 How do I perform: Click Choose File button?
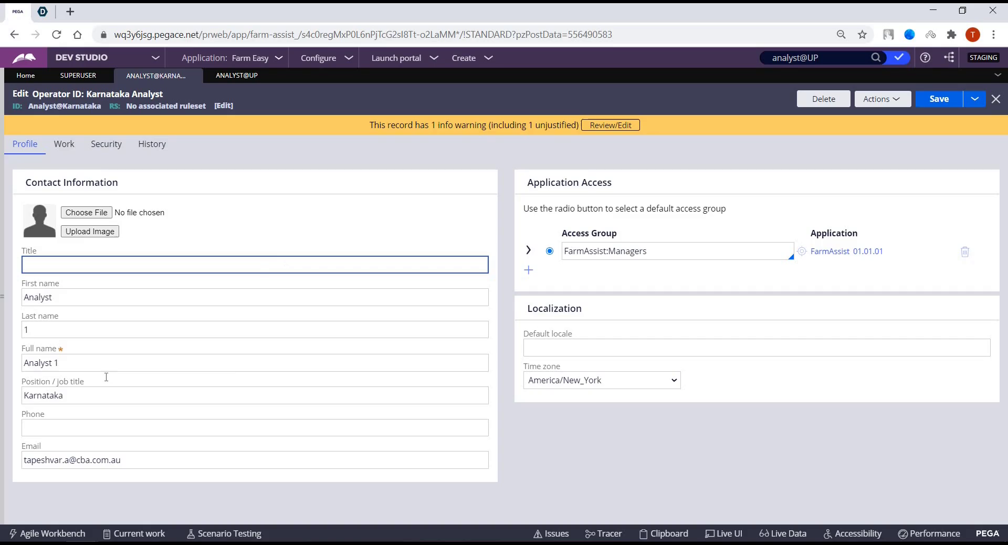(86, 212)
